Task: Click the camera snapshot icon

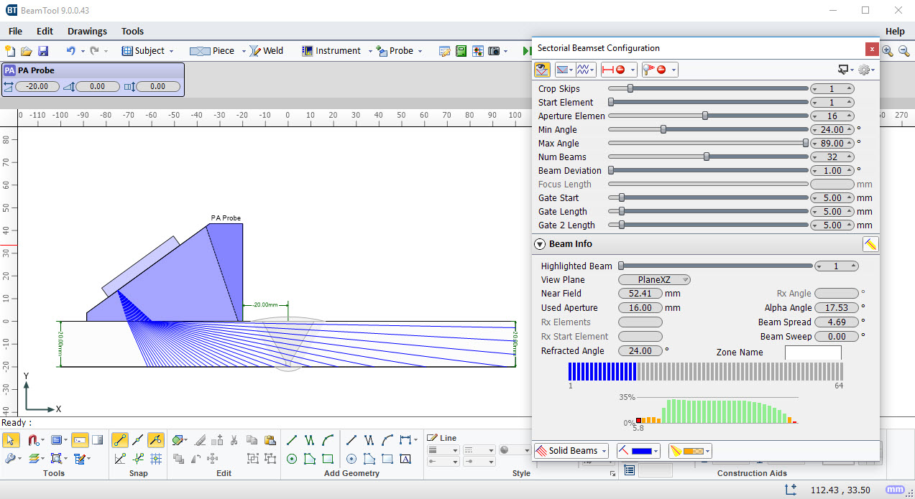Action: (x=494, y=51)
